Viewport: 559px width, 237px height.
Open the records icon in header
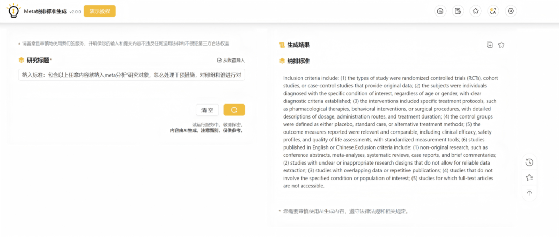point(458,11)
